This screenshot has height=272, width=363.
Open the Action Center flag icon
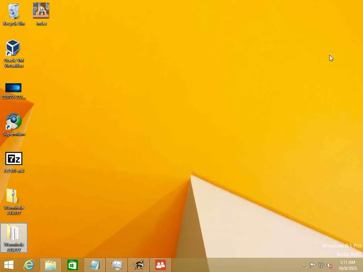click(312, 265)
